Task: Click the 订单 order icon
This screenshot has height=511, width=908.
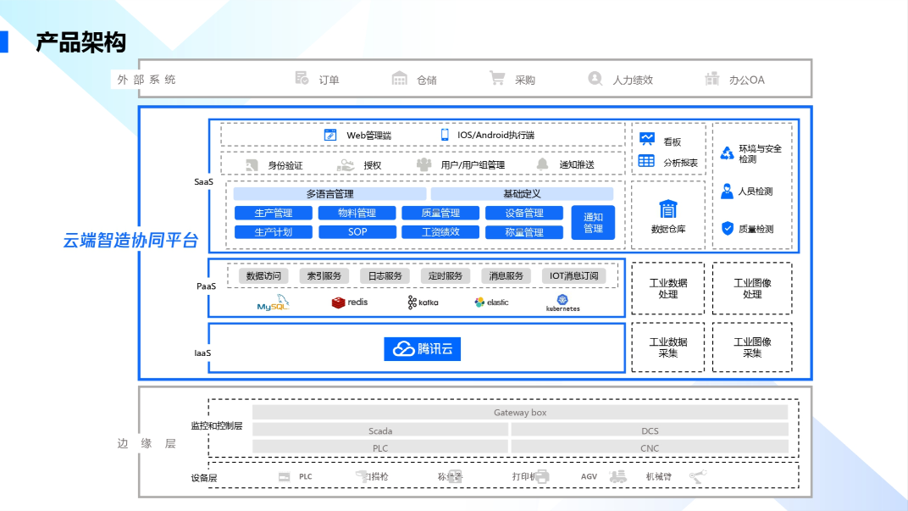Action: [x=302, y=79]
